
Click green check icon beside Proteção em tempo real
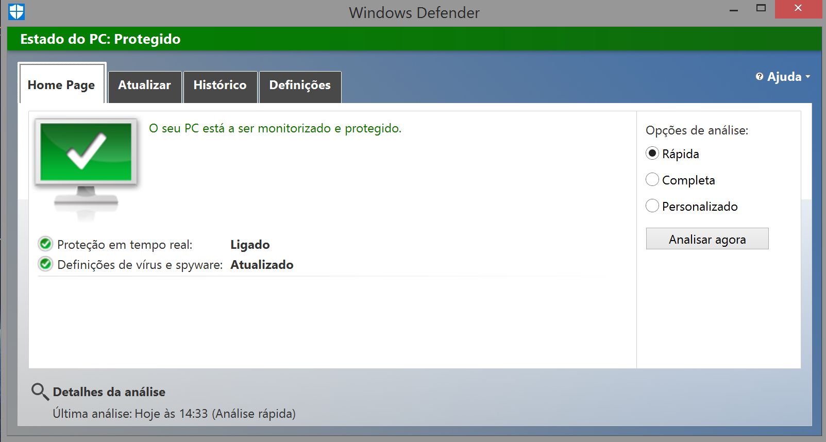pyautogui.click(x=45, y=244)
